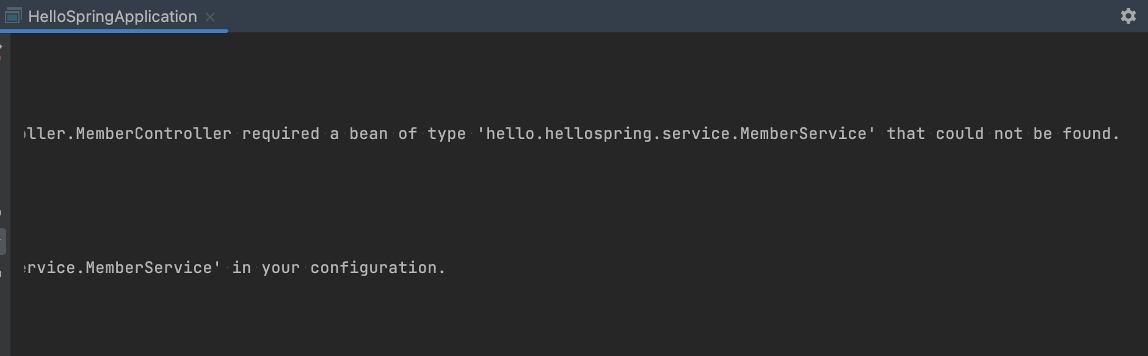Click the highlighted button in the left console gutter

tap(3, 241)
